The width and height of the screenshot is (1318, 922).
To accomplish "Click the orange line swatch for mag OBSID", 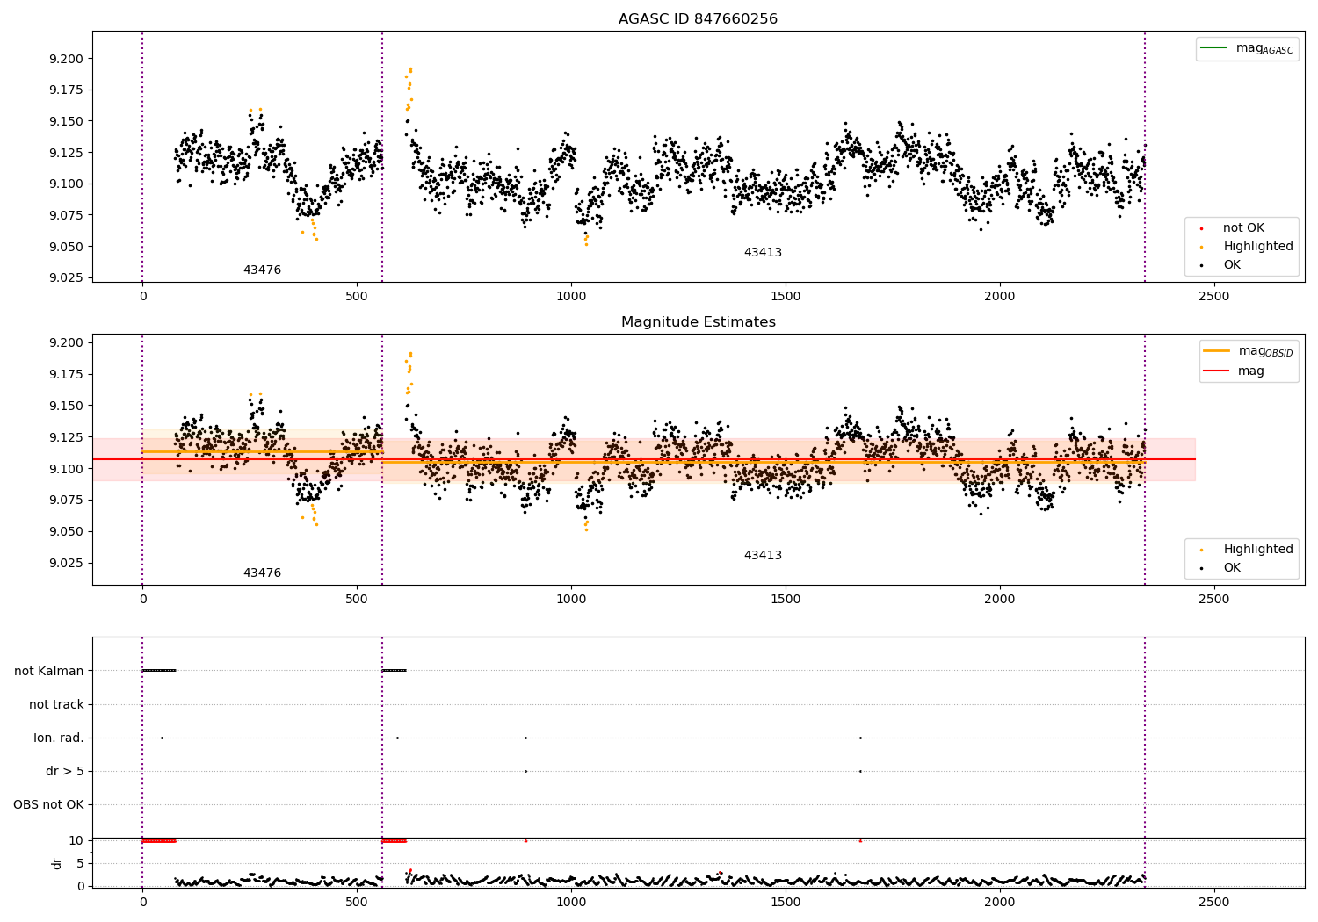I will [x=1216, y=350].
